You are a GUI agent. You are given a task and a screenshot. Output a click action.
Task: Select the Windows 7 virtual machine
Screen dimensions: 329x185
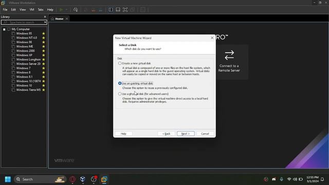point(23,68)
